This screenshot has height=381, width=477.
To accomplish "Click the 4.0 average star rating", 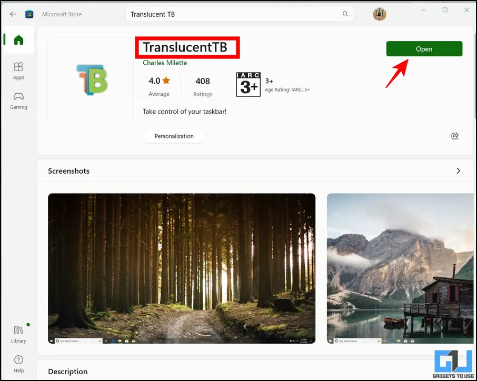I will [x=159, y=86].
